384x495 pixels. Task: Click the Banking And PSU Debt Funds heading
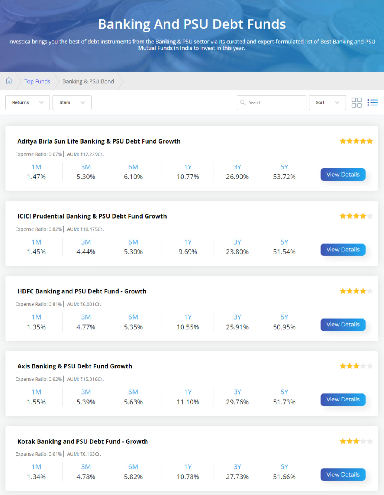click(x=192, y=24)
